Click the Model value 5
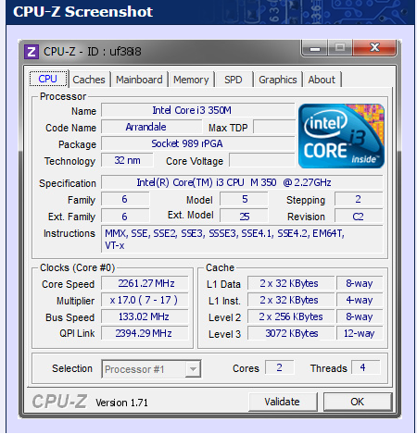The width and height of the screenshot is (417, 434). click(244, 199)
